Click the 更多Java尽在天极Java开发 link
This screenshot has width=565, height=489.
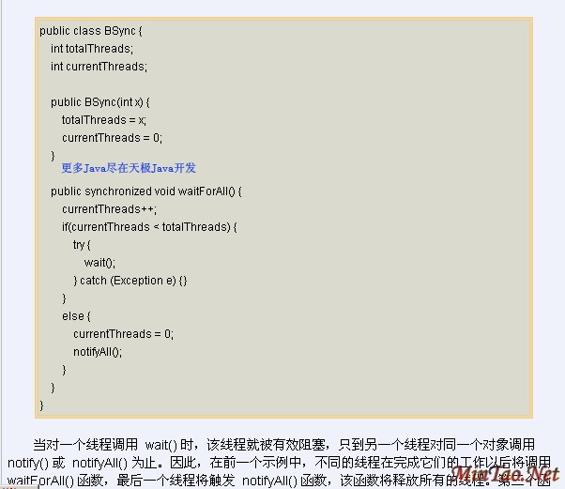coord(129,168)
